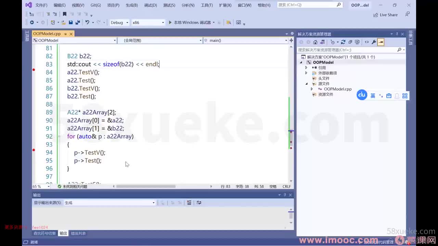
Task: Open OOPModel project scope dropdown
Action: pyautogui.click(x=75, y=40)
